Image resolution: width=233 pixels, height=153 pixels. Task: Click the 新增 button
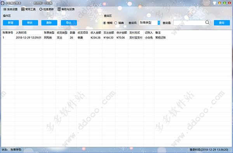click(x=11, y=23)
